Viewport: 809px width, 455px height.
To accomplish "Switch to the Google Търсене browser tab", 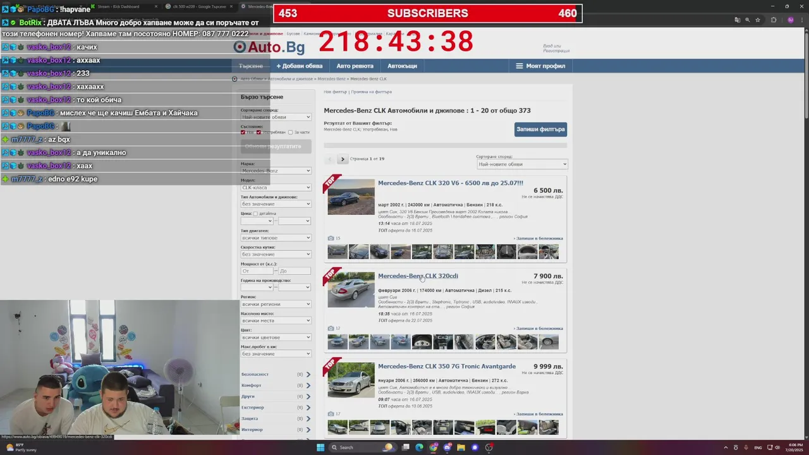I will (x=199, y=6).
